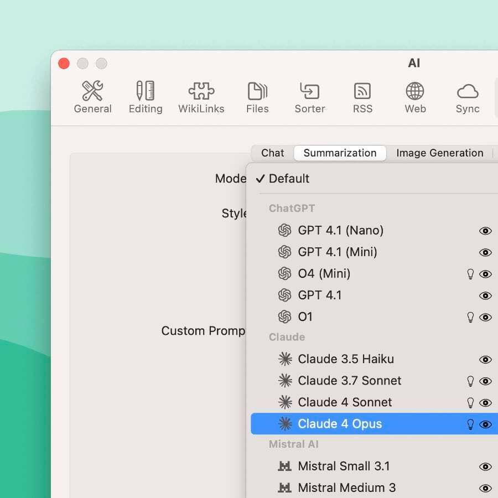This screenshot has width=498, height=498.
Task: Switch to the Chat tab
Action: [272, 153]
